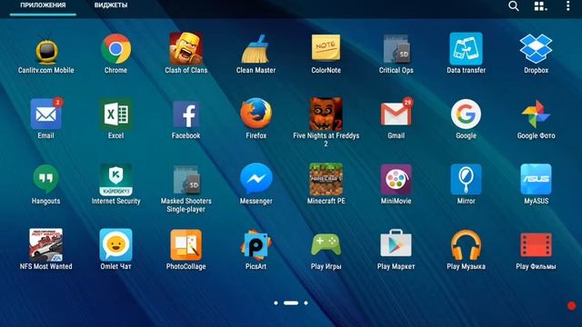Viewport: 582px width, 327px height.
Task: Open Dropbox app
Action: click(x=536, y=48)
